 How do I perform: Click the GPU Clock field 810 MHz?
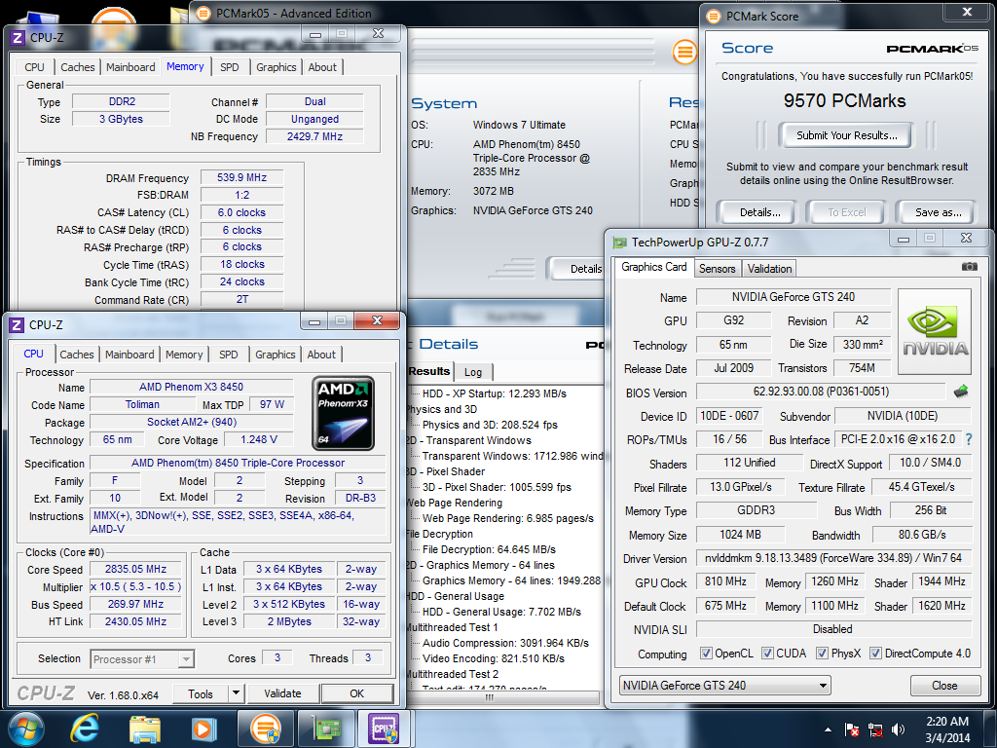(725, 581)
